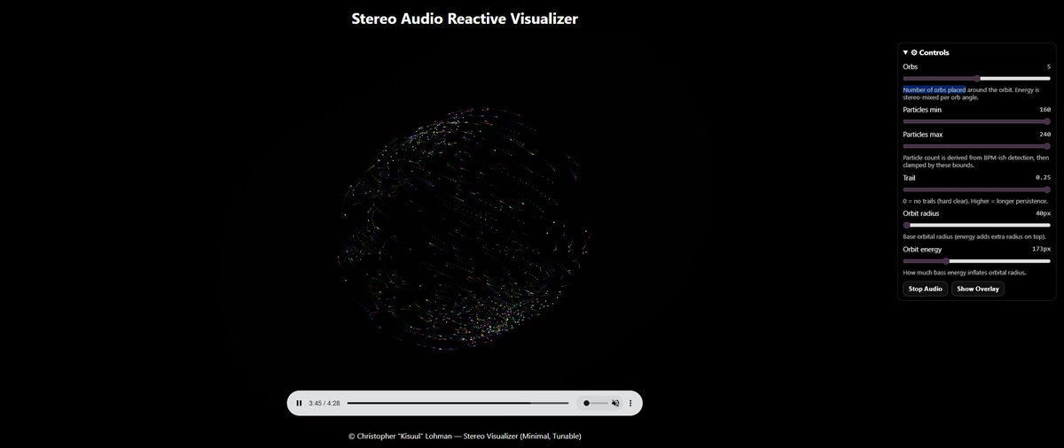Adjust the Particles min slider

(x=976, y=121)
